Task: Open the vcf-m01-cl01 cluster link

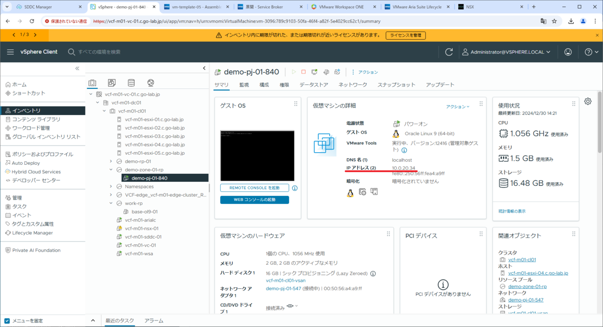Action: [522, 260]
